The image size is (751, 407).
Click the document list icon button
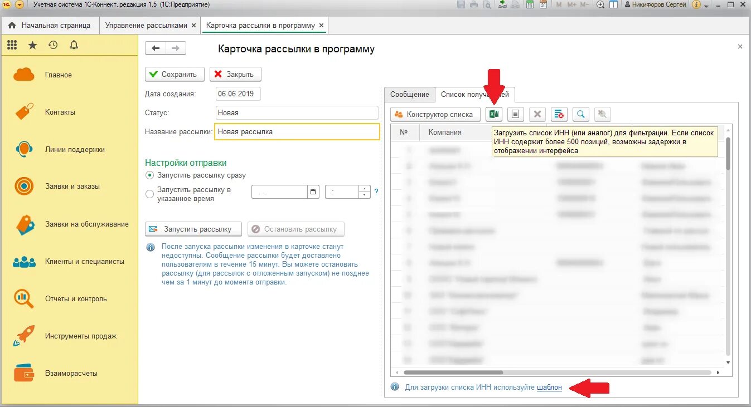515,114
